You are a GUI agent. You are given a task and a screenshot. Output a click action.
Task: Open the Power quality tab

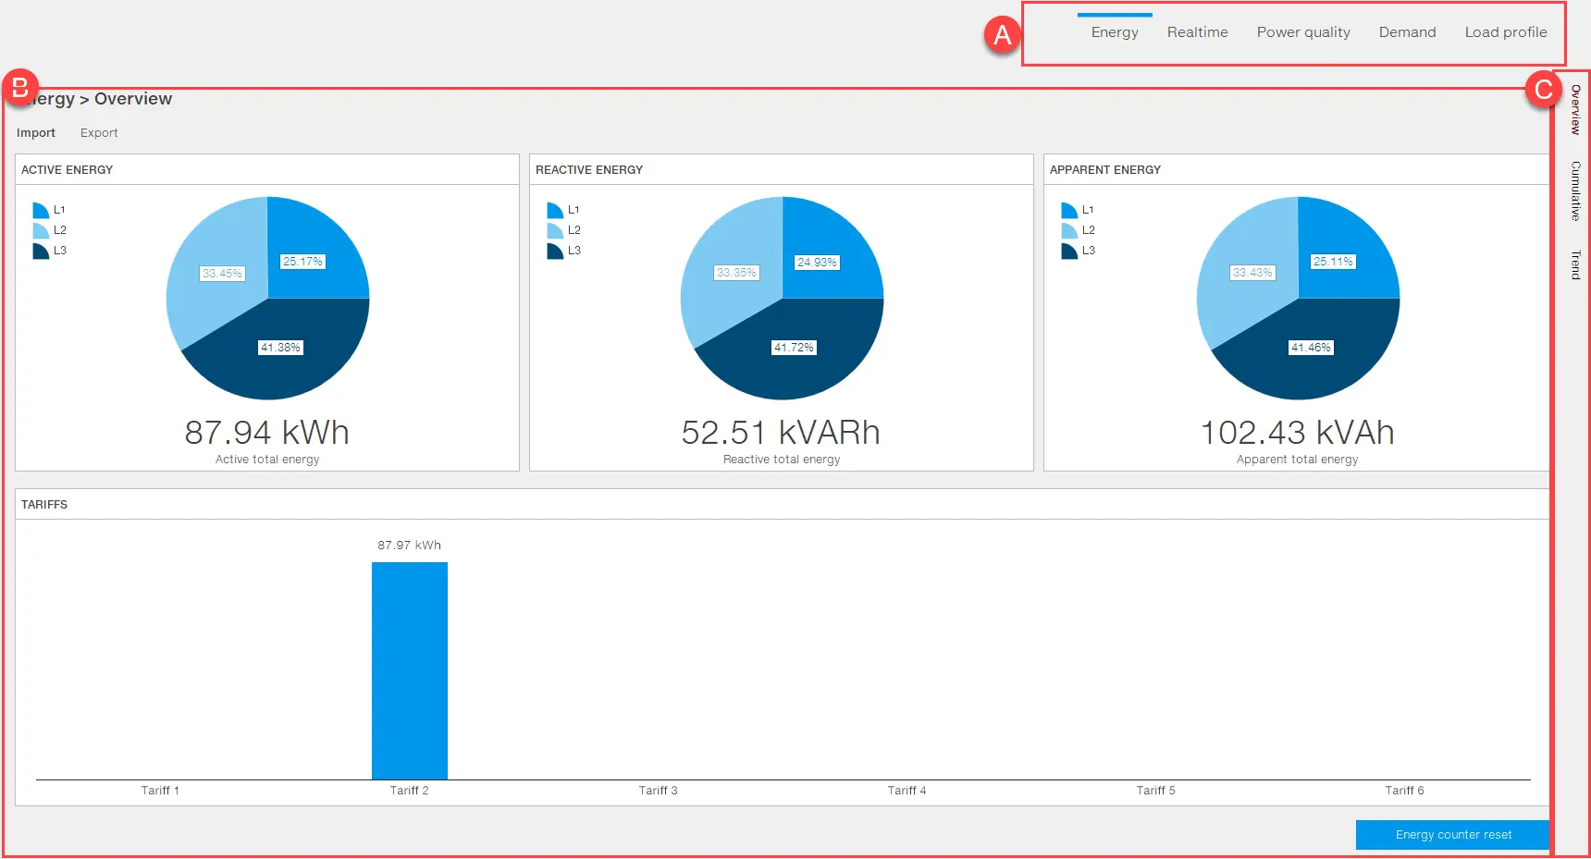1302,32
